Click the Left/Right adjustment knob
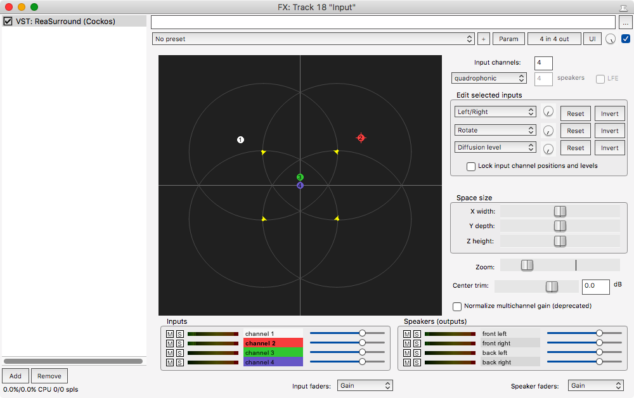 tap(548, 112)
